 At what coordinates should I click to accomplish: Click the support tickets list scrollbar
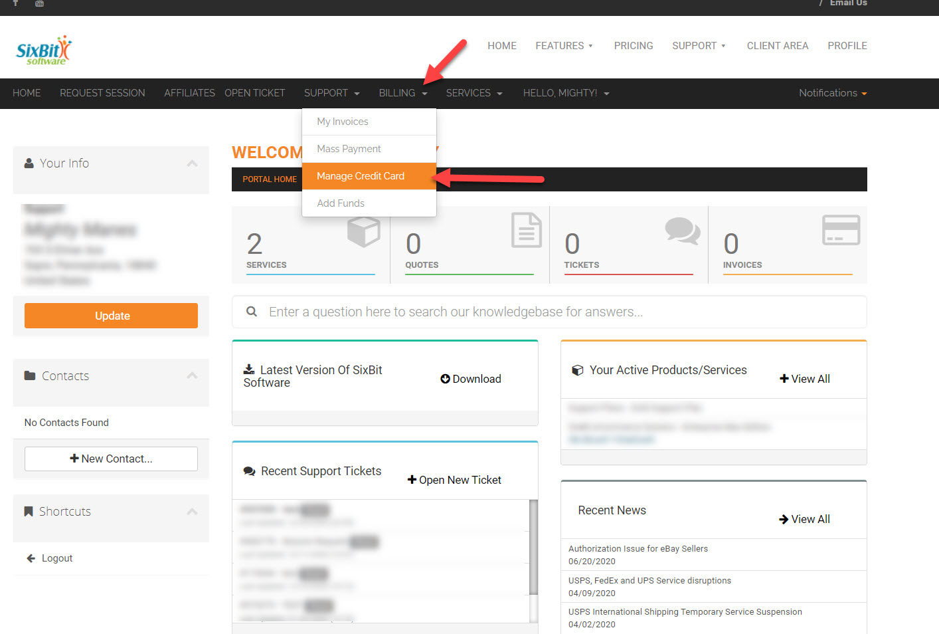[533, 547]
